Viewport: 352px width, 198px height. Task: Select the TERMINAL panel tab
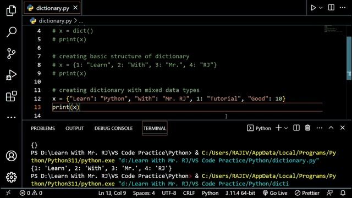(x=155, y=128)
